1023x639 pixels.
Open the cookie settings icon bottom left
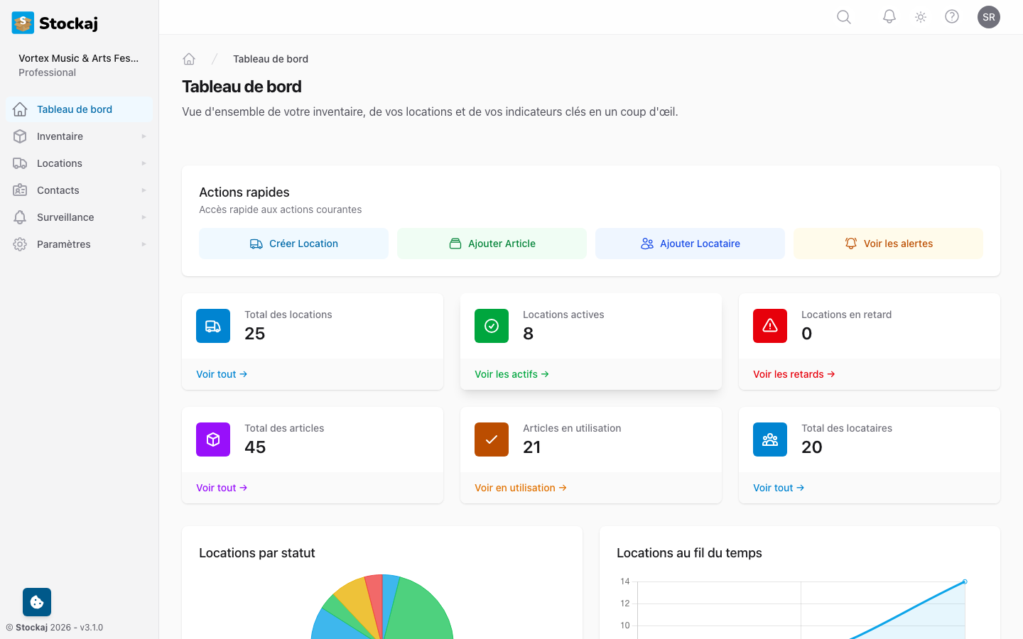click(x=36, y=601)
